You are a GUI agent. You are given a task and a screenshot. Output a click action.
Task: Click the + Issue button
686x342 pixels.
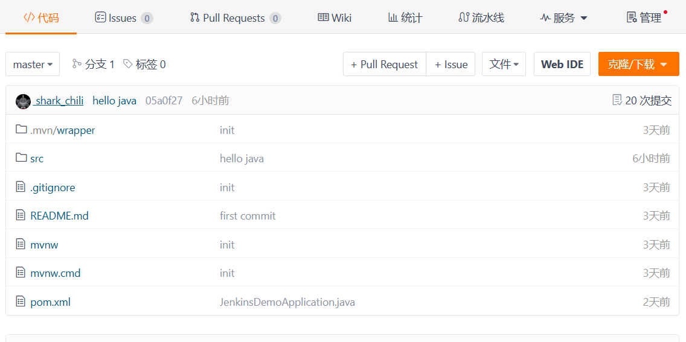click(450, 64)
